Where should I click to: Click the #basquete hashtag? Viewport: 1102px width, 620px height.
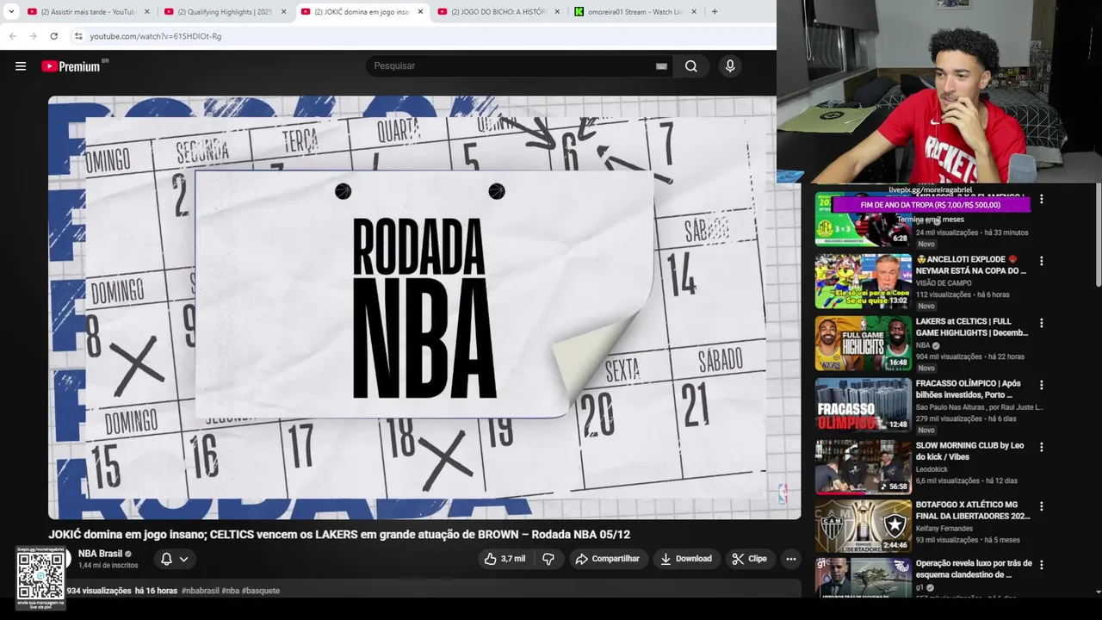[261, 591]
